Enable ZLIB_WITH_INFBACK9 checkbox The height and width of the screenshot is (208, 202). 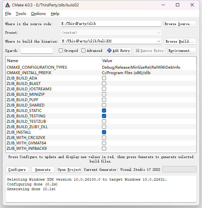(104, 149)
